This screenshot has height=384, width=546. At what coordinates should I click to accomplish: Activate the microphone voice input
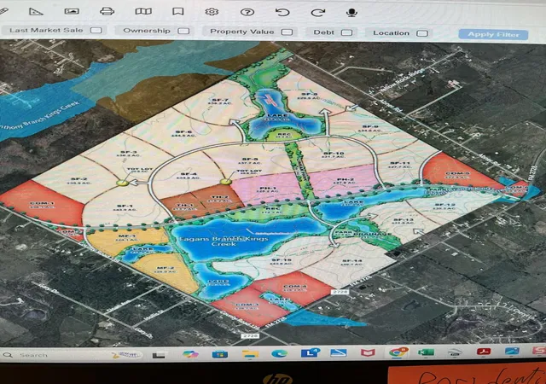pyautogui.click(x=352, y=13)
